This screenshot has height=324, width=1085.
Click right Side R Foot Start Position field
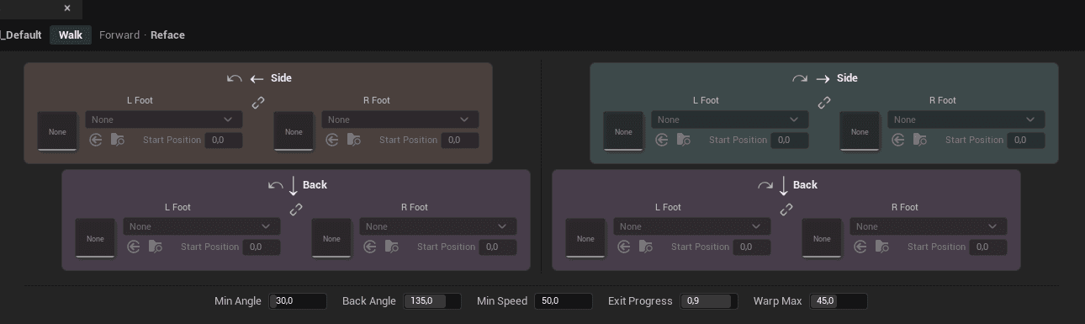coord(1026,140)
